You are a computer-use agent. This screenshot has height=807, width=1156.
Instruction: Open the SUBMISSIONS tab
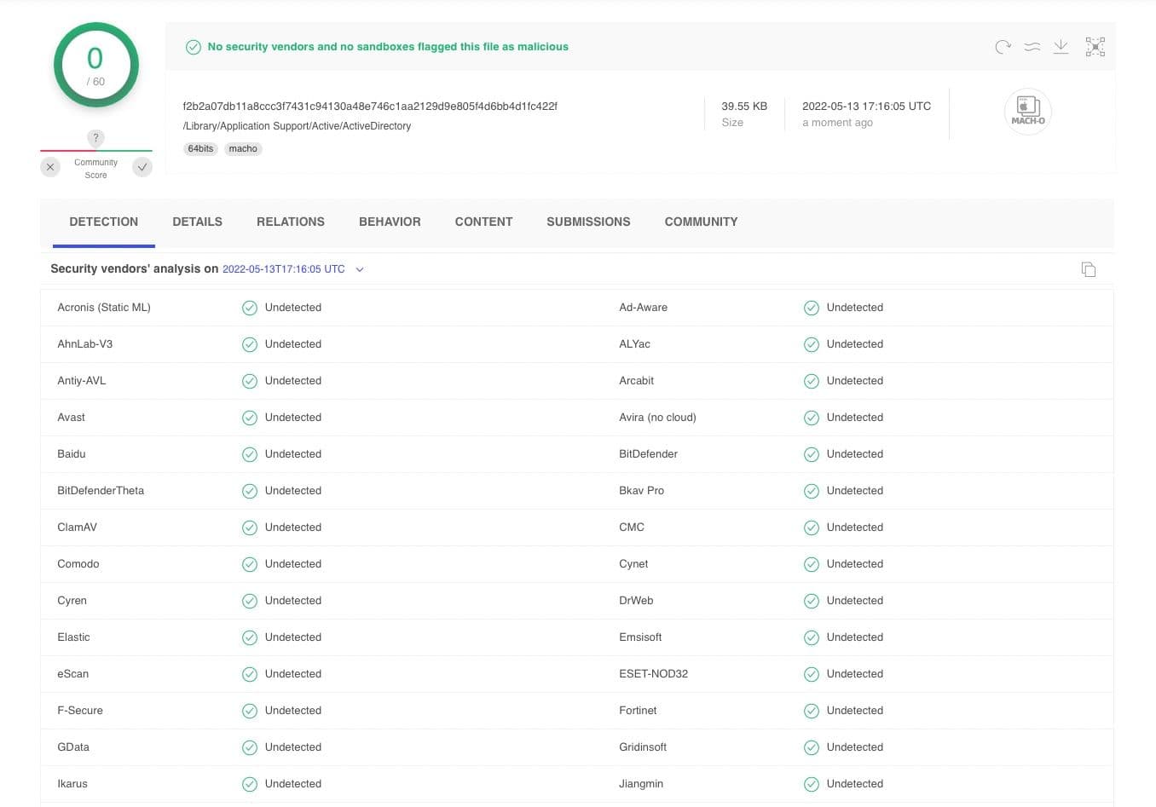[588, 222]
